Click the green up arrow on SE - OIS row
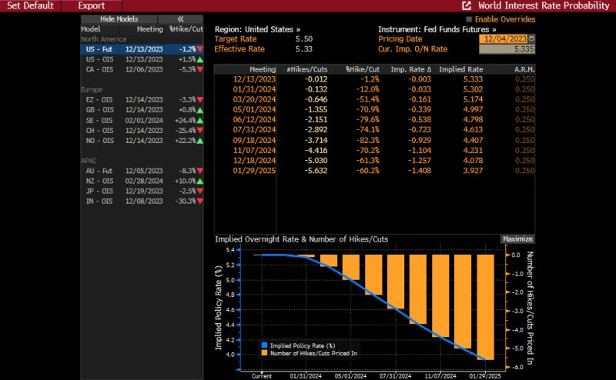 pyautogui.click(x=200, y=120)
